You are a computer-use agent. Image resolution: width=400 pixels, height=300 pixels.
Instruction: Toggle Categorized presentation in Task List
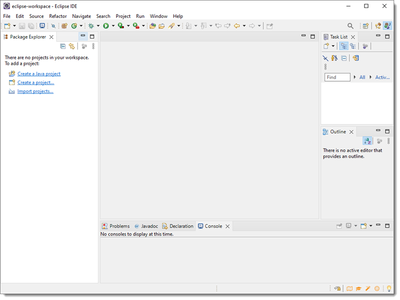344,46
